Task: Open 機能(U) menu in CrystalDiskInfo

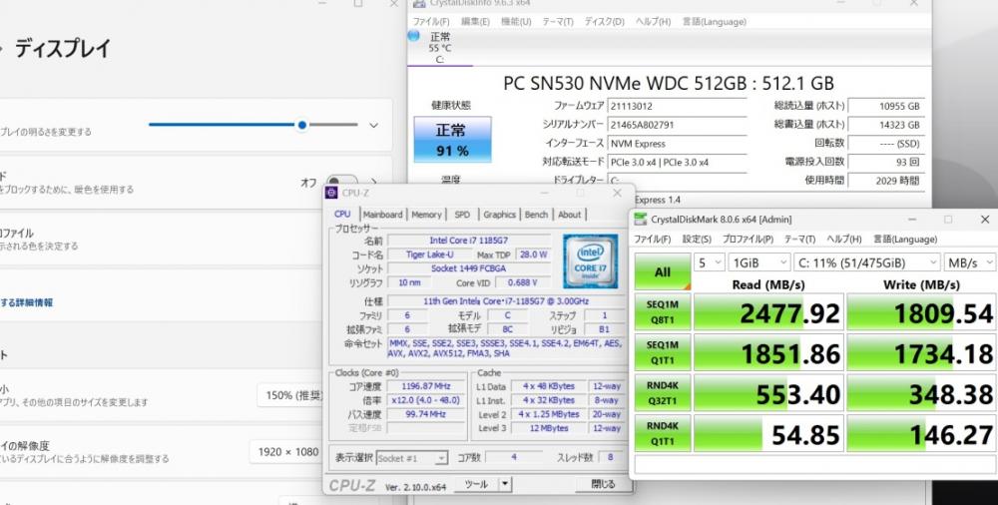Action: point(516,22)
